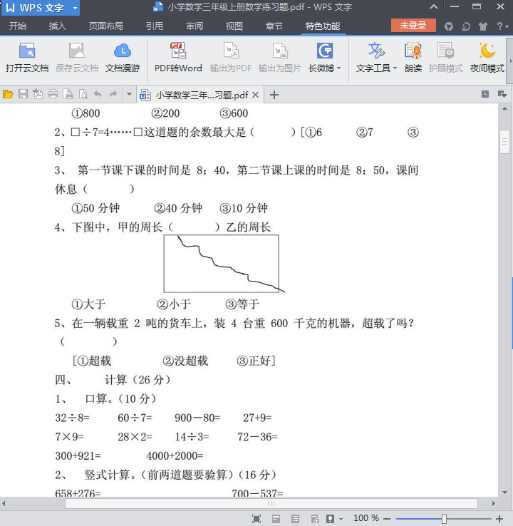Click the 保存云文档 save cloud icon
The image size is (513, 526).
click(x=76, y=57)
